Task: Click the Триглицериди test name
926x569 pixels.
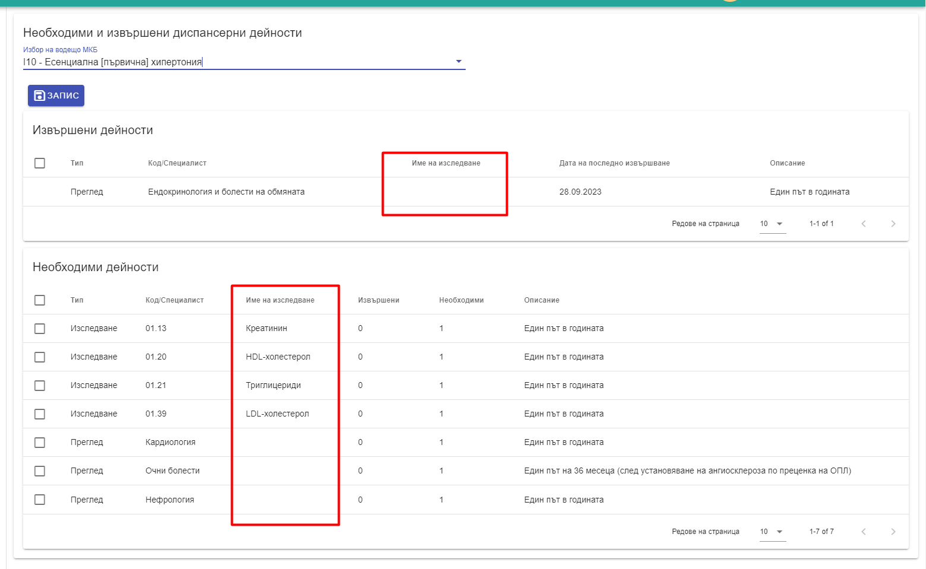Action: [273, 385]
